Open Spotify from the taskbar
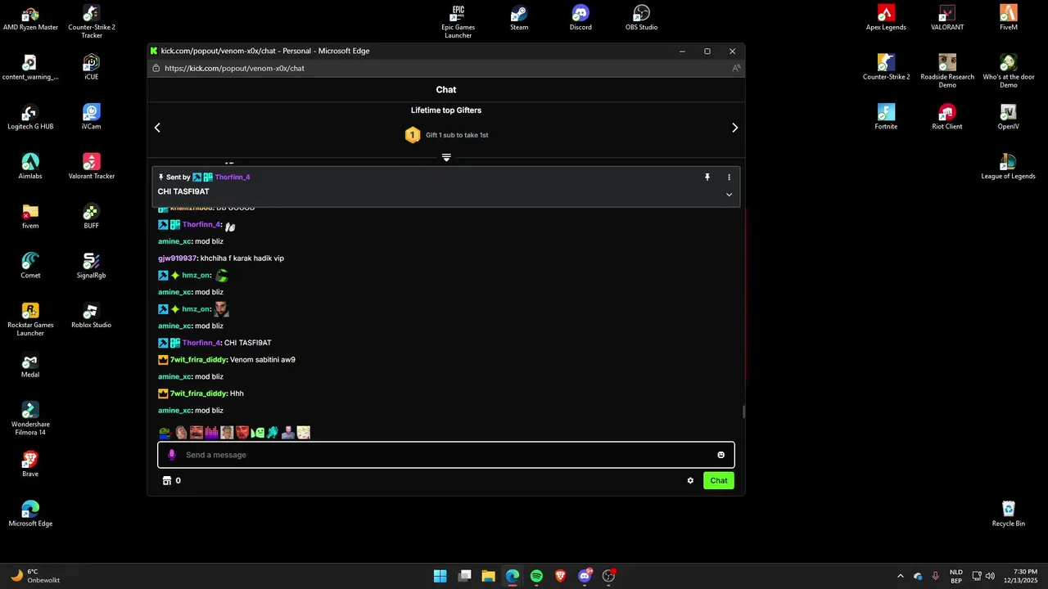Viewport: 1048px width, 589px height. [536, 576]
